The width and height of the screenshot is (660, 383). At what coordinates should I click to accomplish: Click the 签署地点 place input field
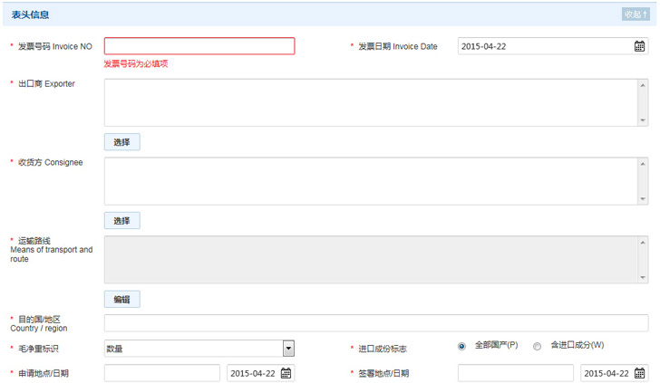coord(515,373)
